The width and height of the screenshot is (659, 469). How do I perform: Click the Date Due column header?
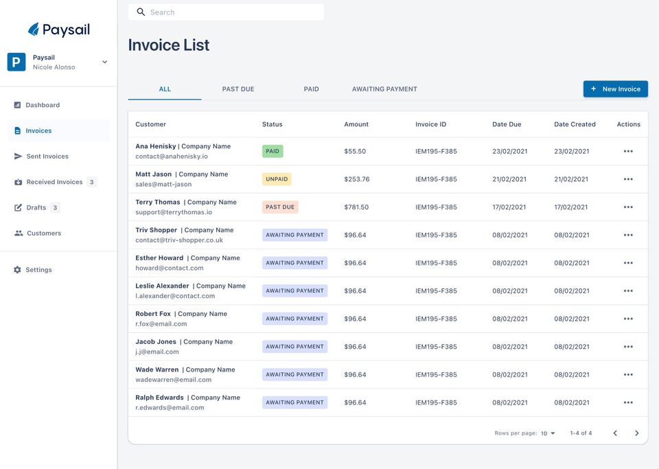pyautogui.click(x=507, y=124)
